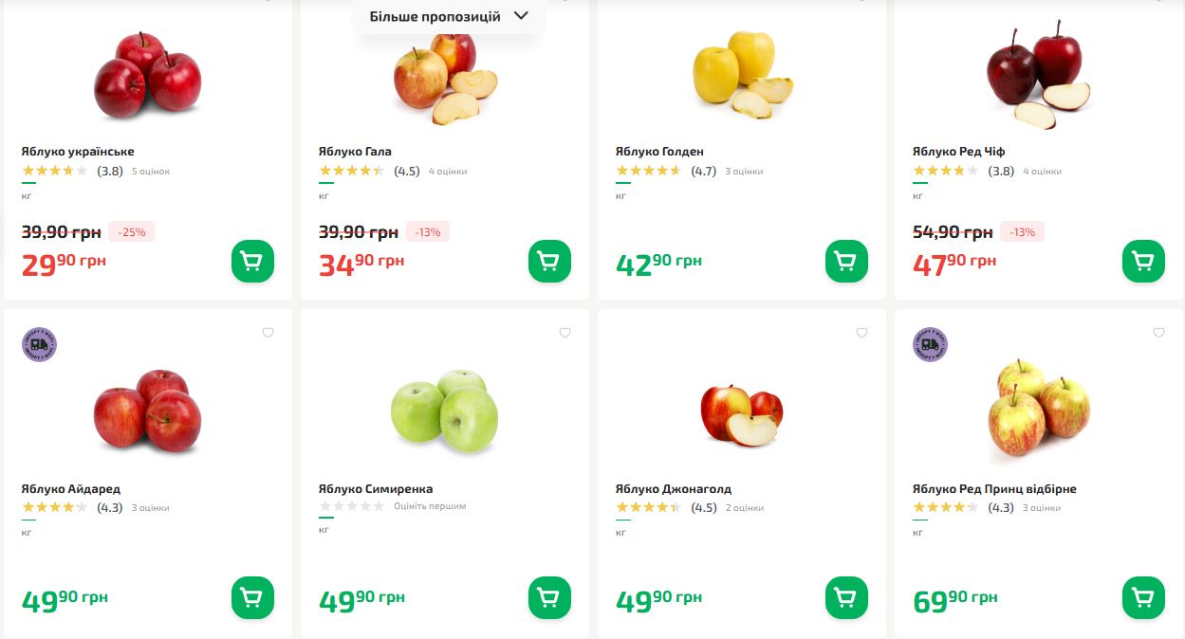1185x639 pixels.
Task: Favorite Яблуко Айдаред with the heart icon
Action: click(x=268, y=333)
